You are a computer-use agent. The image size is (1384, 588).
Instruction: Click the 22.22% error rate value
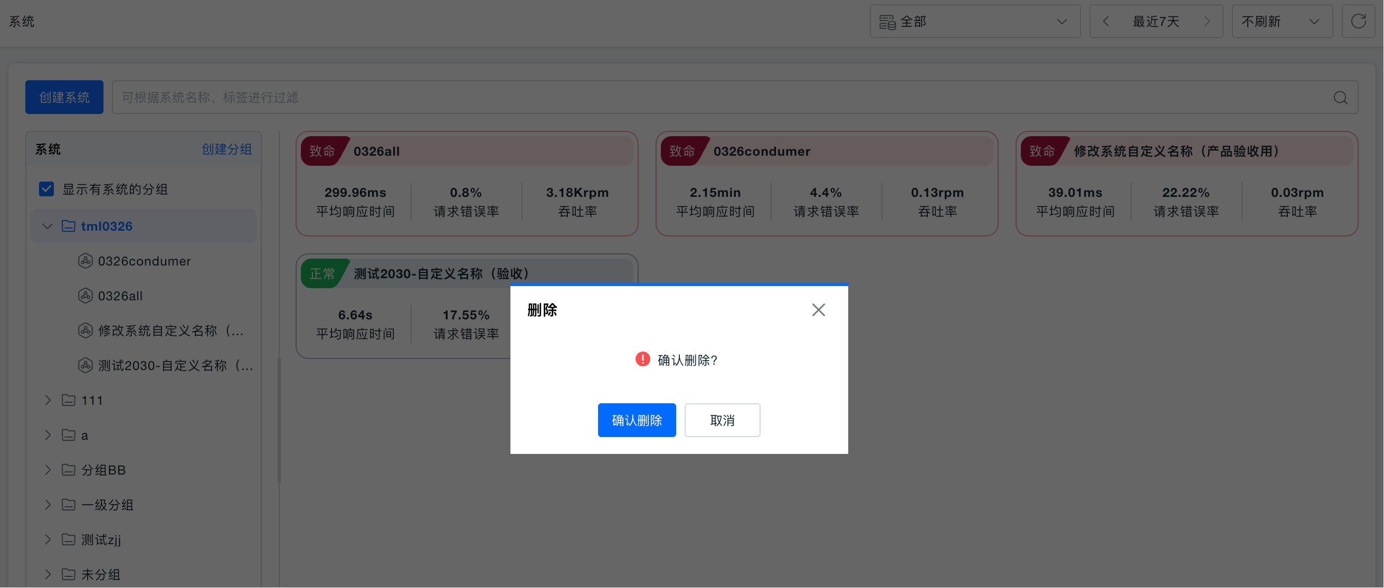click(1186, 192)
